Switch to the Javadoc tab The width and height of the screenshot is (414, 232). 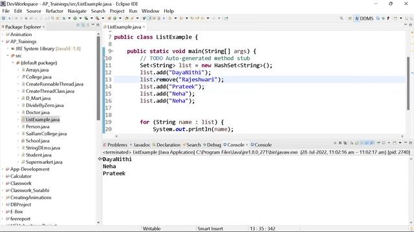[140, 144]
